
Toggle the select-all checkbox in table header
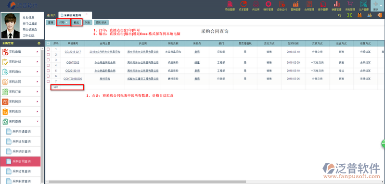tap(48, 43)
